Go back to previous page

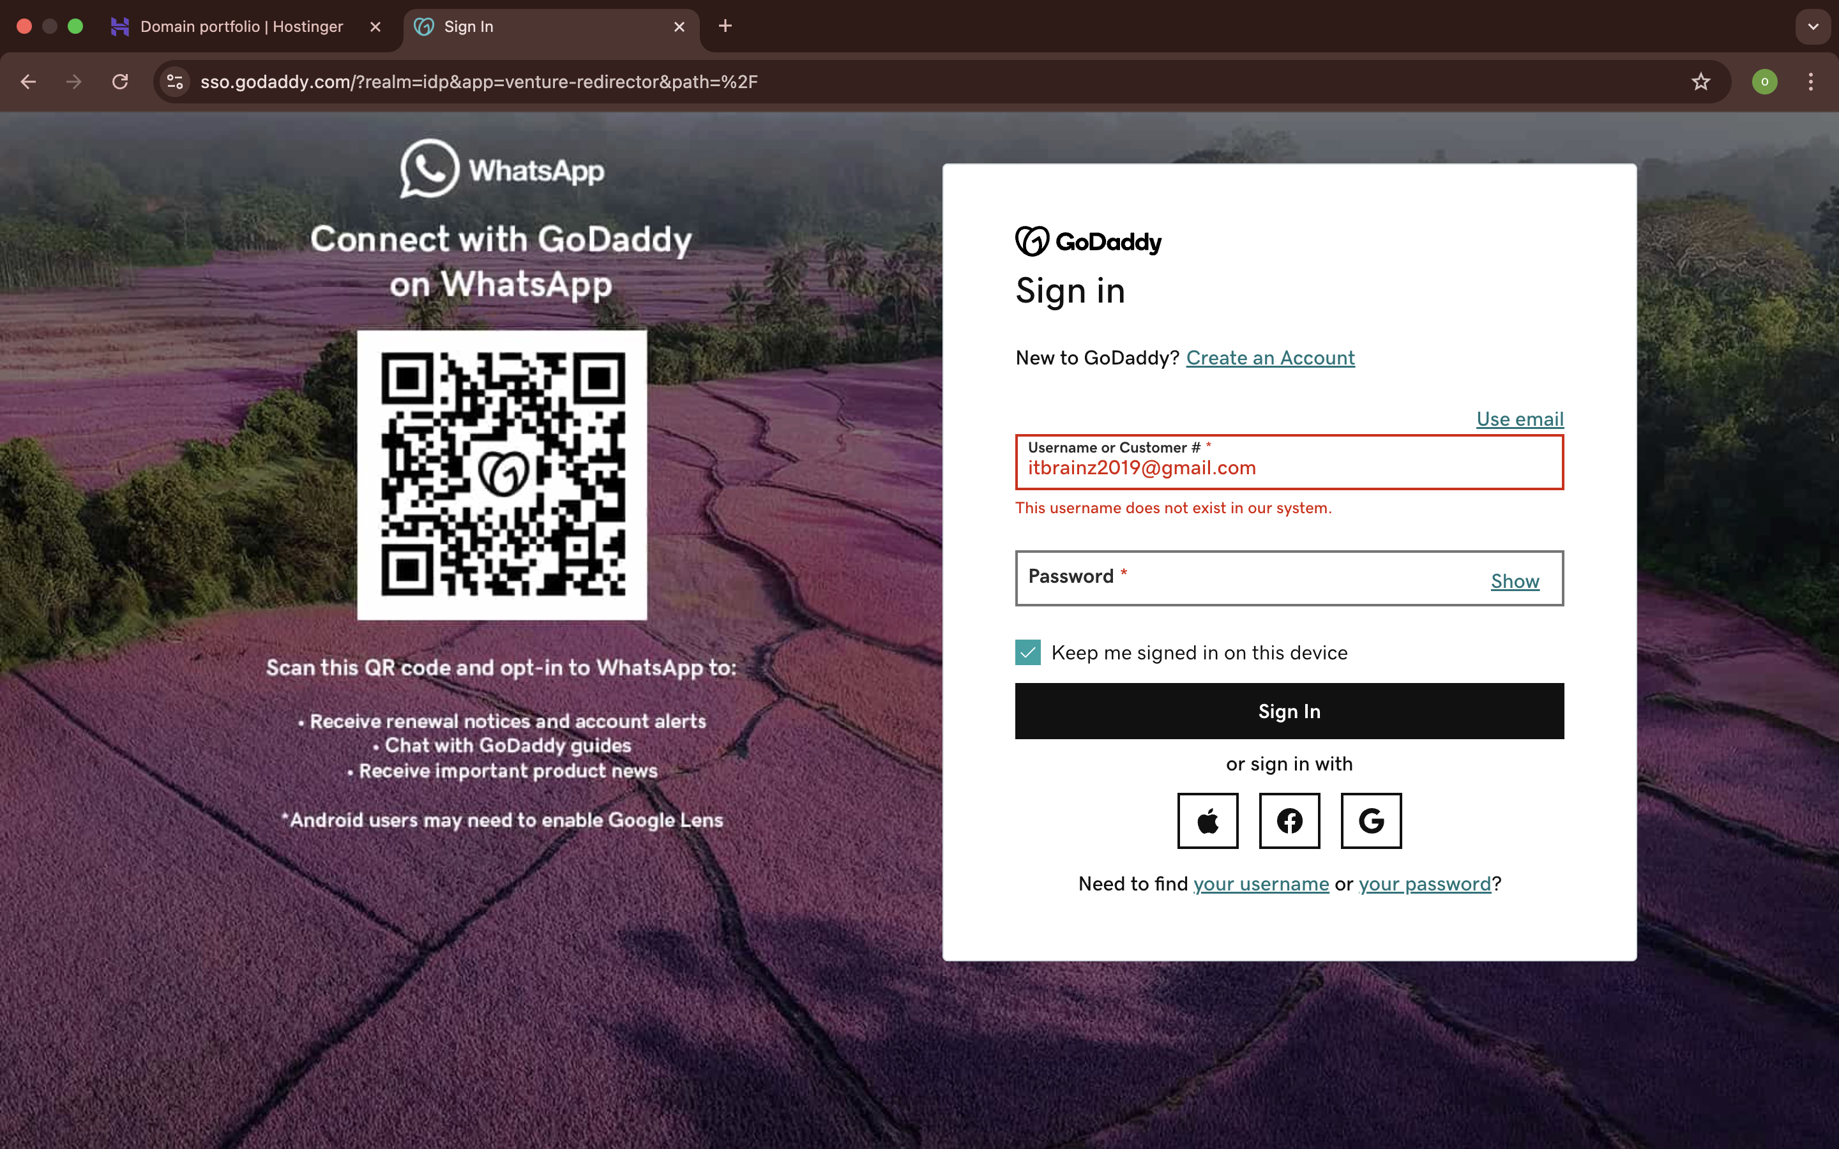tap(28, 81)
